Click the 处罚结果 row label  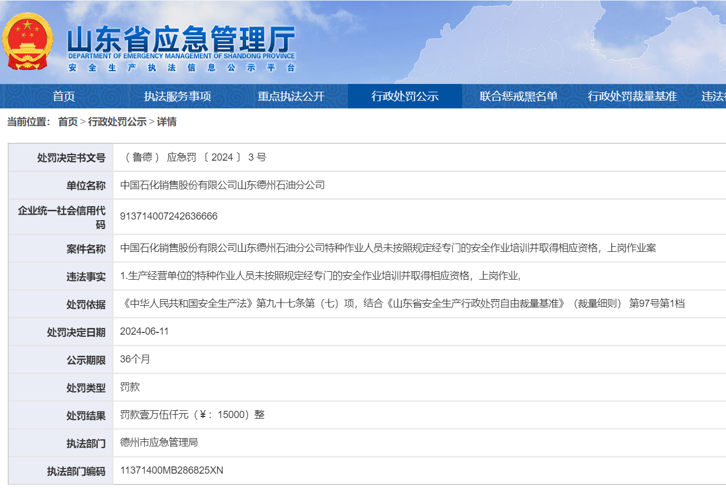pyautogui.click(x=86, y=416)
